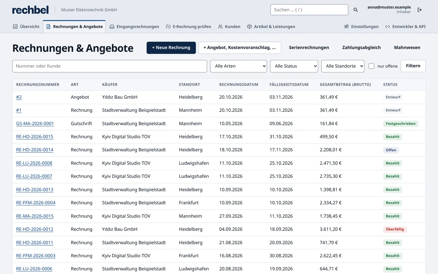Apply filters with Filtern button
Screen dimensions: 438x274
click(x=413, y=66)
